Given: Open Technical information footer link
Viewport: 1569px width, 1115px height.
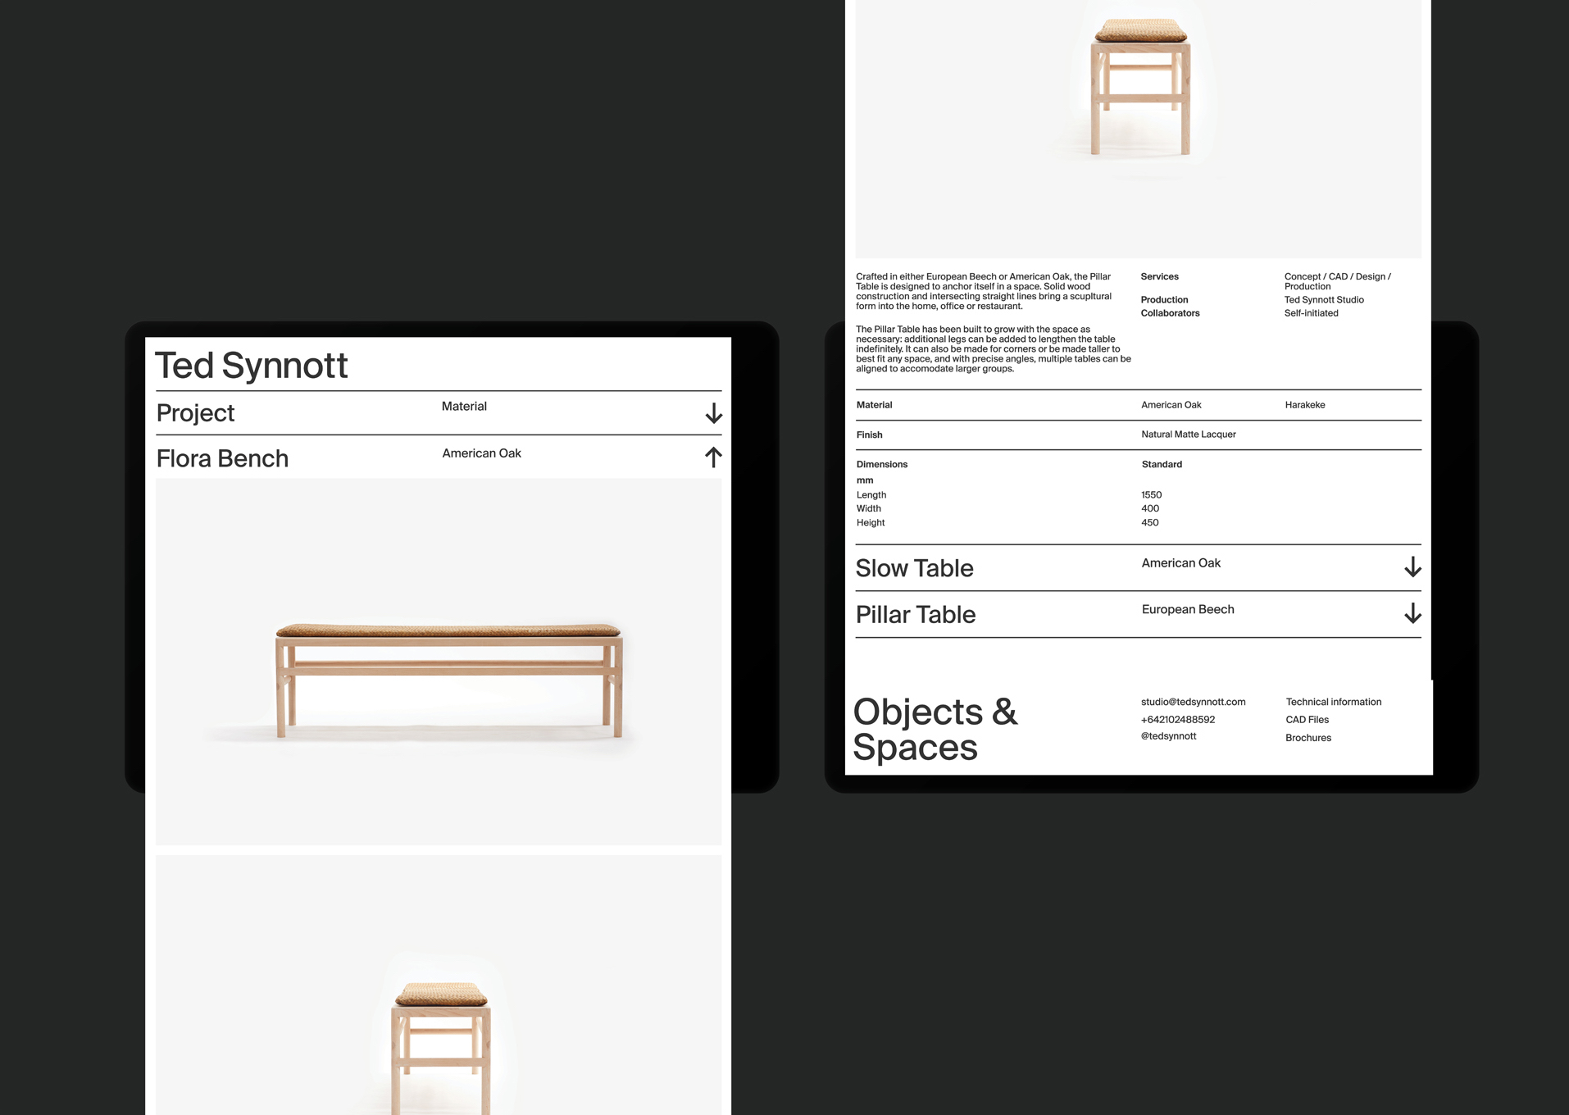Looking at the screenshot, I should coord(1333,702).
